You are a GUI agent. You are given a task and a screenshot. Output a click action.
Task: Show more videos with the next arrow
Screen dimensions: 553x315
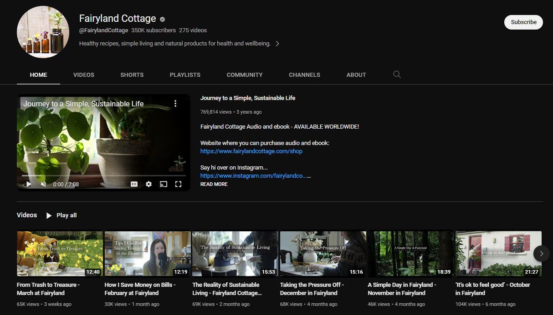(542, 254)
